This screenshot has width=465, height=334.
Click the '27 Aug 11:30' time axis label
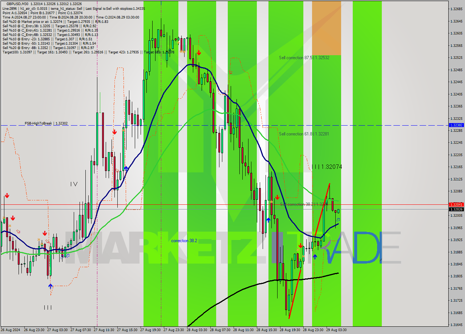[x=104, y=330]
